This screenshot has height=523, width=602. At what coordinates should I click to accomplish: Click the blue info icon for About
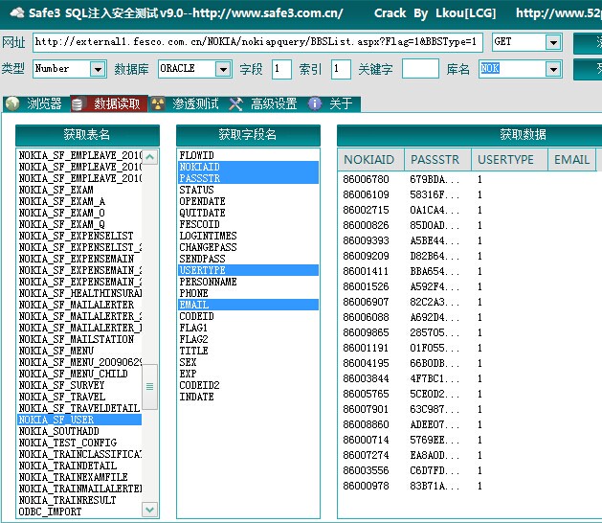pyautogui.click(x=315, y=103)
